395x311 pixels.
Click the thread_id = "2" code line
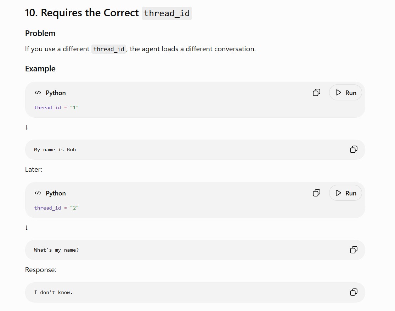56,208
